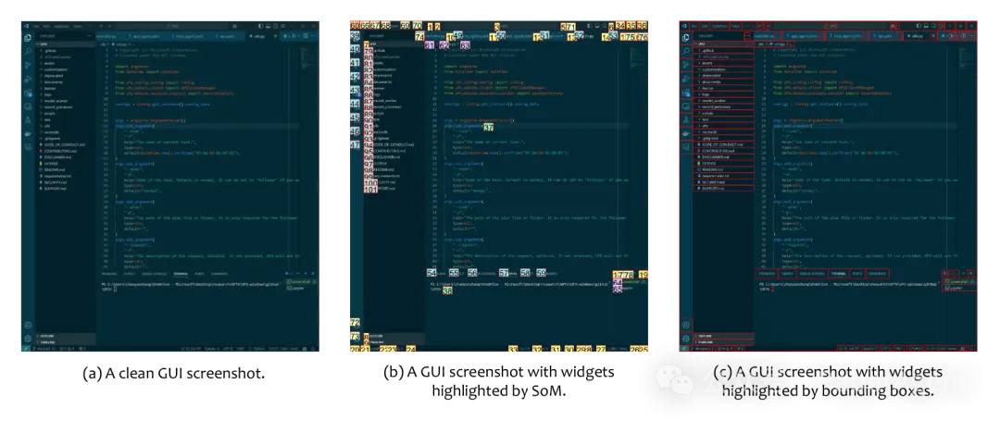This screenshot has width=1000, height=421.
Task: Open Explorer icon in screenshot (a) activity bar
Action: (x=28, y=38)
